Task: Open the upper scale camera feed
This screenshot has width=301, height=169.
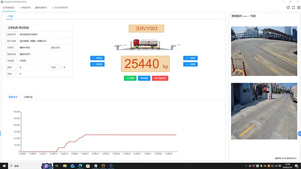Action: [x=264, y=51]
